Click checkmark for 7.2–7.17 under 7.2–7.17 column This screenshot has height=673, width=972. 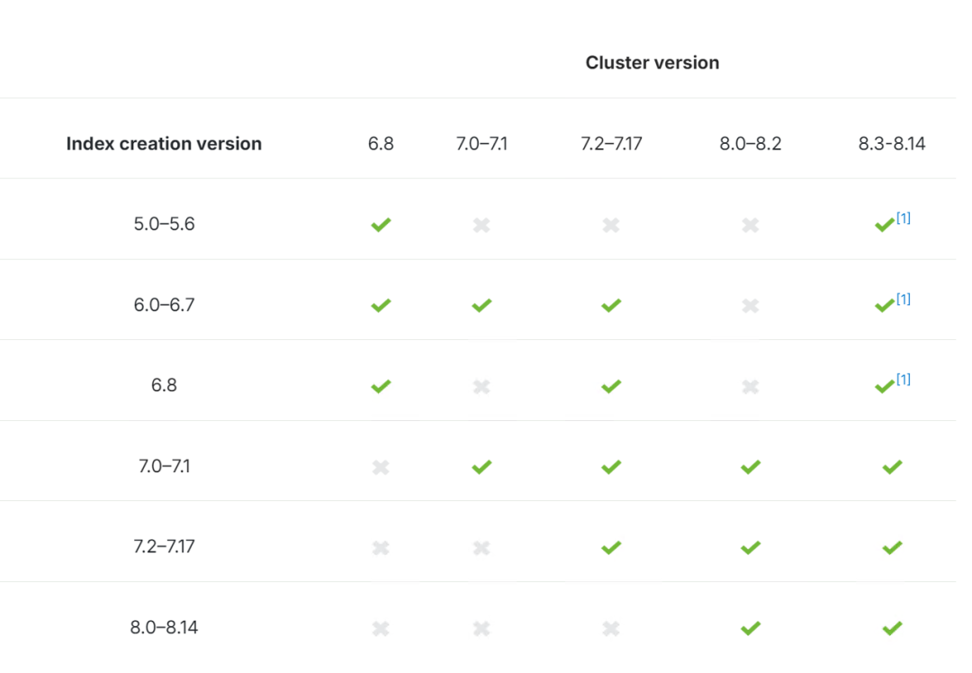tap(611, 547)
